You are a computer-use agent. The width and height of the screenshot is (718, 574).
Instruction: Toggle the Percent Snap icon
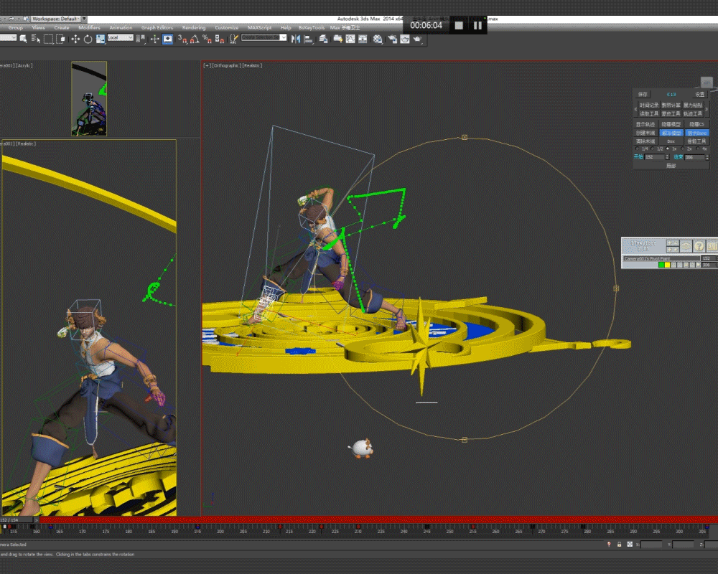click(x=207, y=39)
